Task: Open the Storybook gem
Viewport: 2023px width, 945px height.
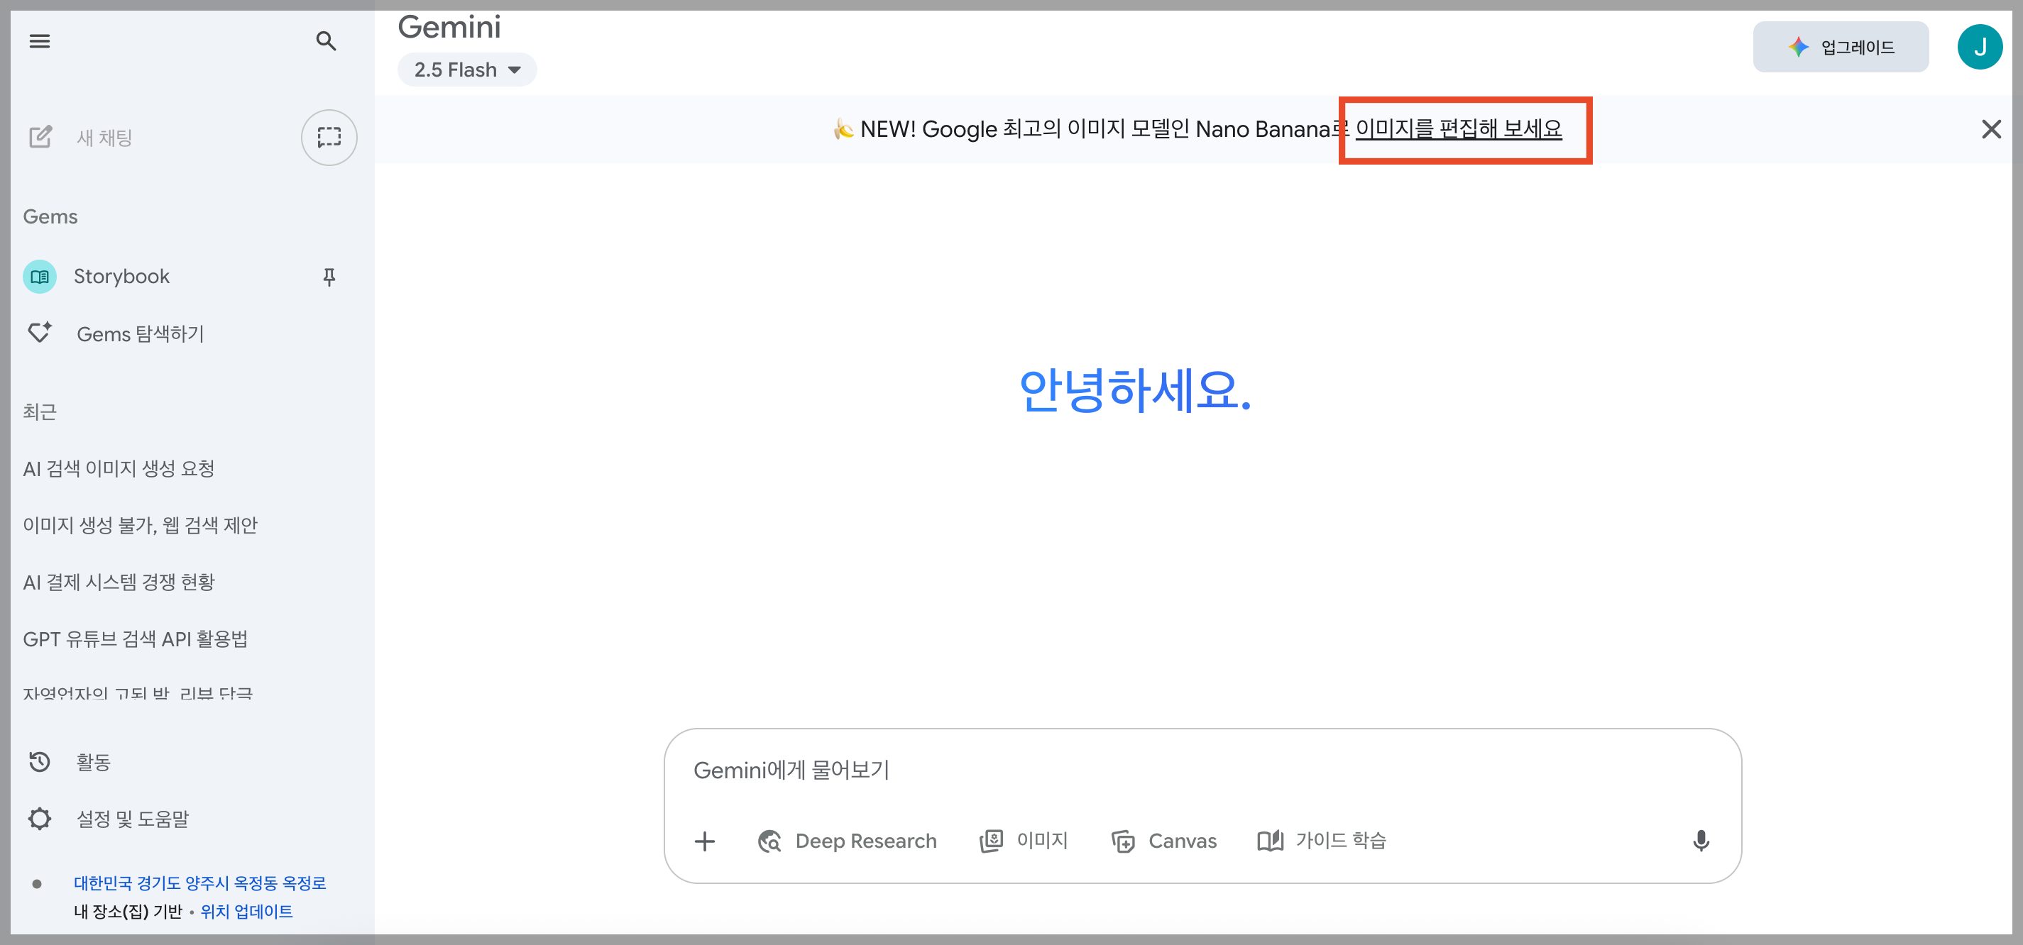Action: click(x=121, y=276)
